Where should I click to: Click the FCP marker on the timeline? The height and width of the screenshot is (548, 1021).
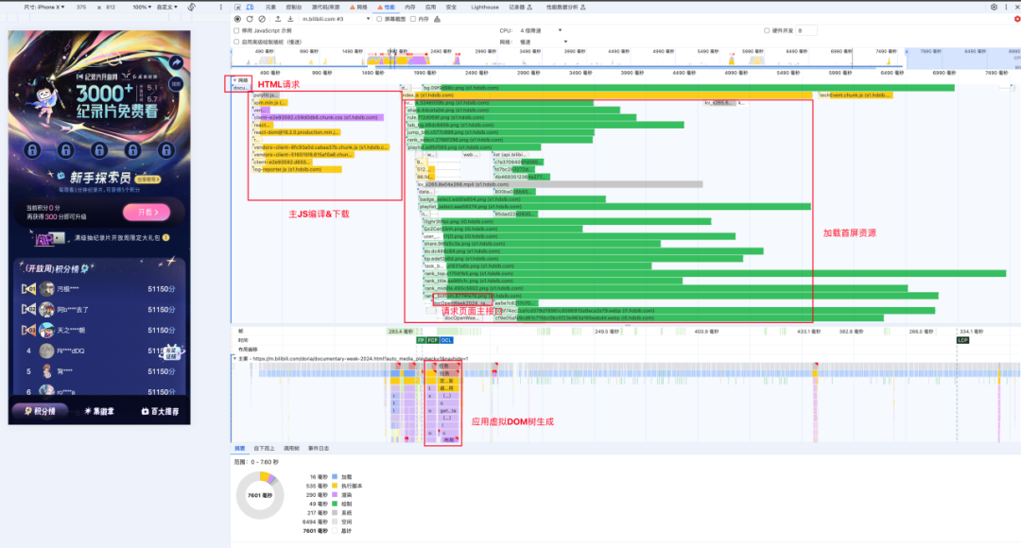point(432,340)
